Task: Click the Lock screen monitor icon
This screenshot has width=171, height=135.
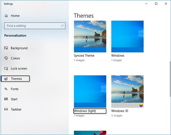Action: coord(6,69)
